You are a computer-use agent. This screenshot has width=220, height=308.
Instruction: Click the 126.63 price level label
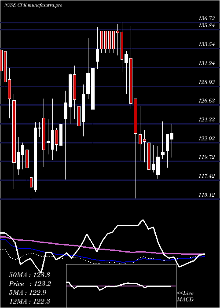tap(207, 101)
